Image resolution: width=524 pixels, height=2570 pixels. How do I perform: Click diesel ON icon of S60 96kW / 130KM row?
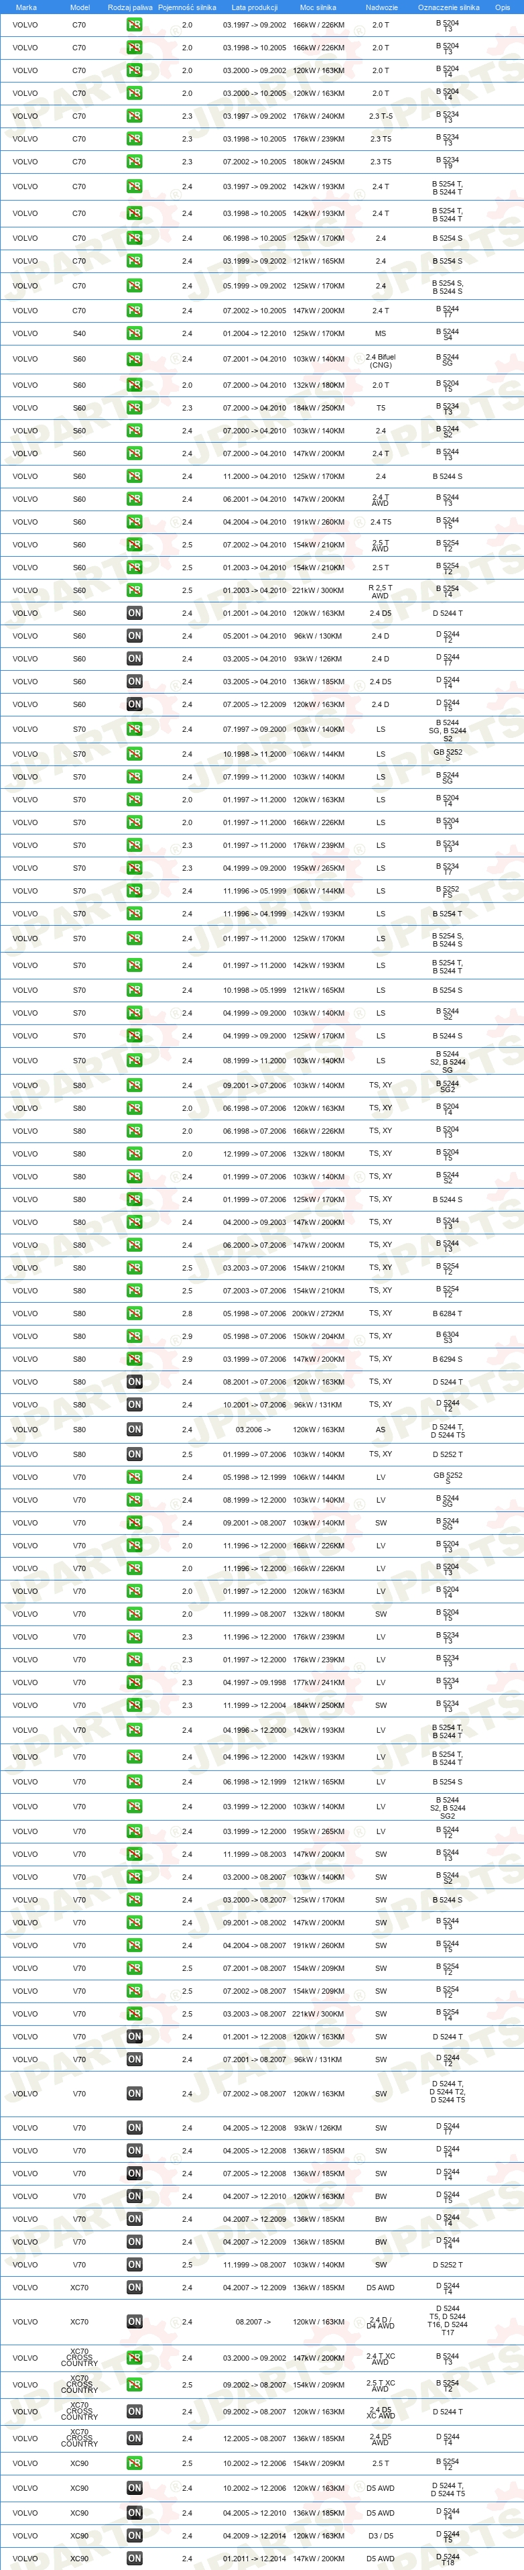point(135,635)
